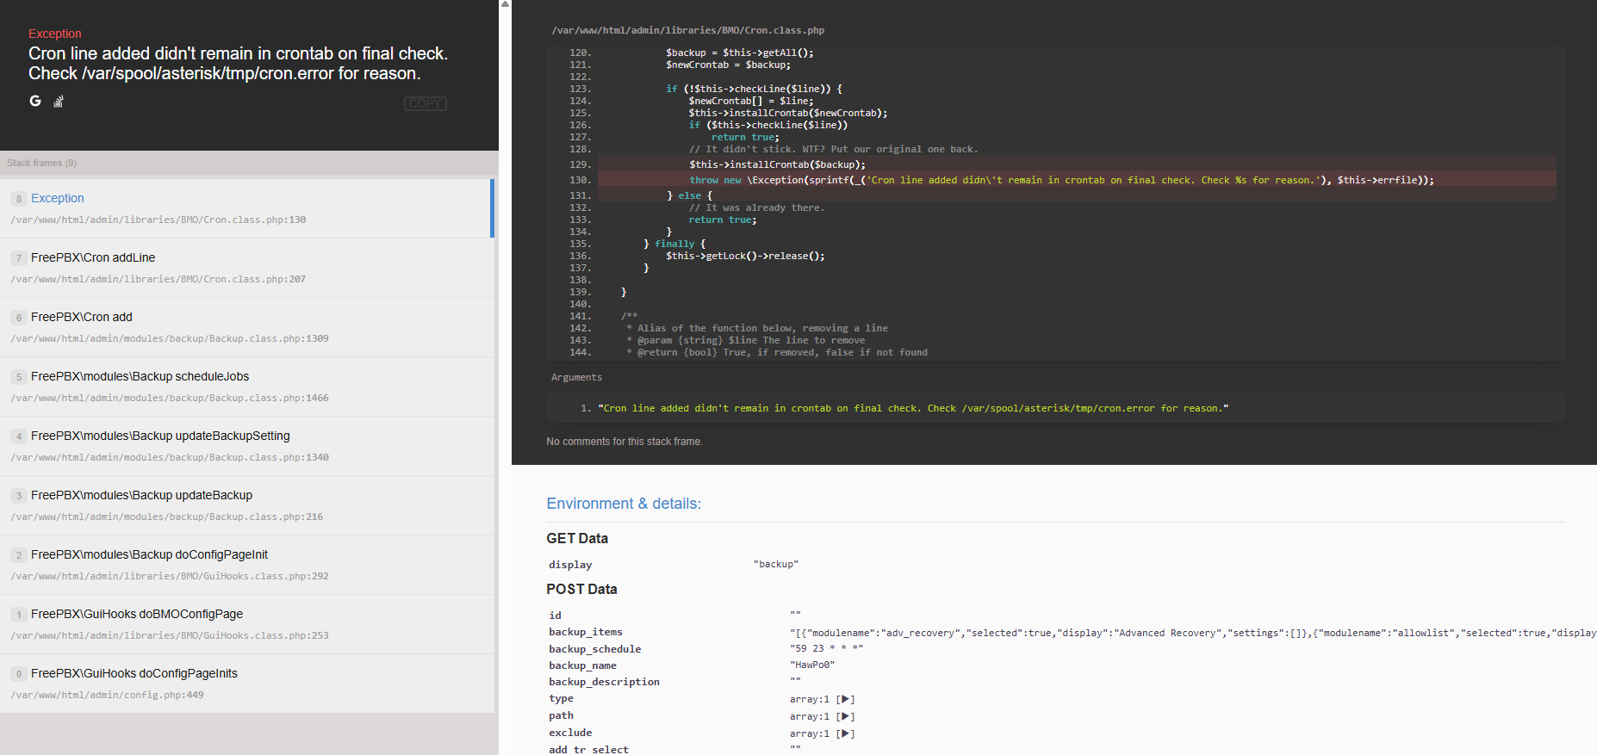Open Backup doConfigPageInit stack frame

pyautogui.click(x=246, y=565)
